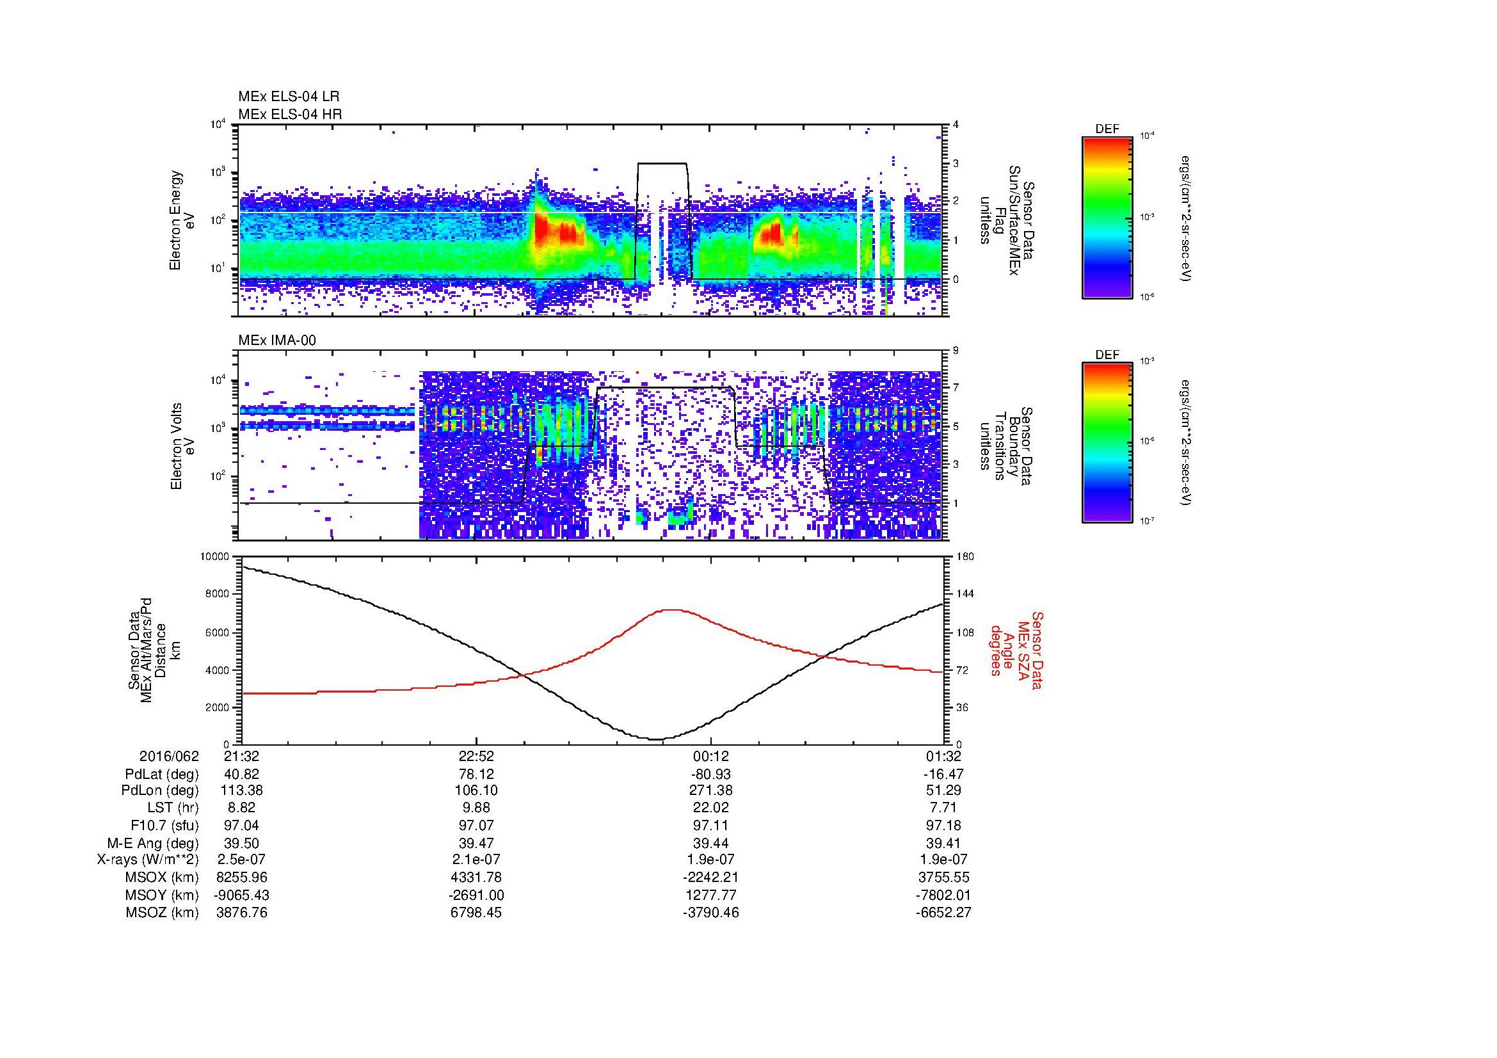Click the F10.7 value 97.18
This screenshot has height=1058, width=1497.
click(944, 825)
